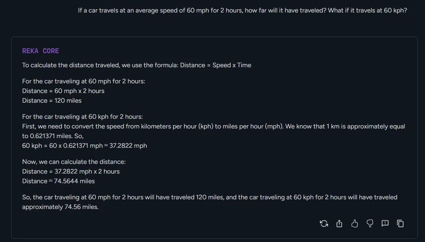Viewport: 425px width, 242px height.
Task: Copy the response to clipboard
Action: [x=400, y=223]
